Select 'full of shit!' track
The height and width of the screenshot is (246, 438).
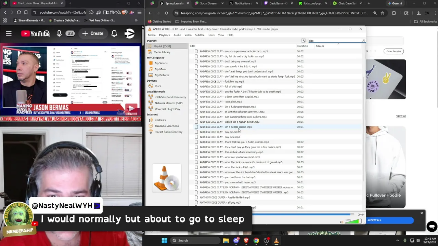point(221,86)
